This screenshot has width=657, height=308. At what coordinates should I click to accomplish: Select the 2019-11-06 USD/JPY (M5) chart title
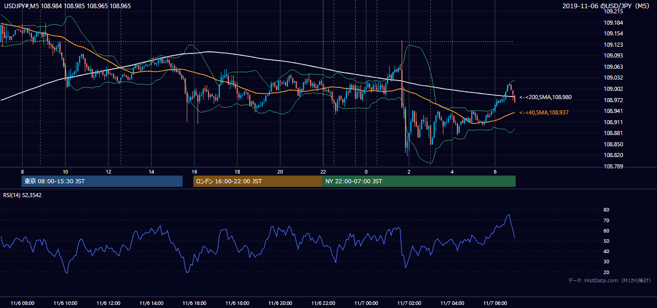[x=607, y=6]
